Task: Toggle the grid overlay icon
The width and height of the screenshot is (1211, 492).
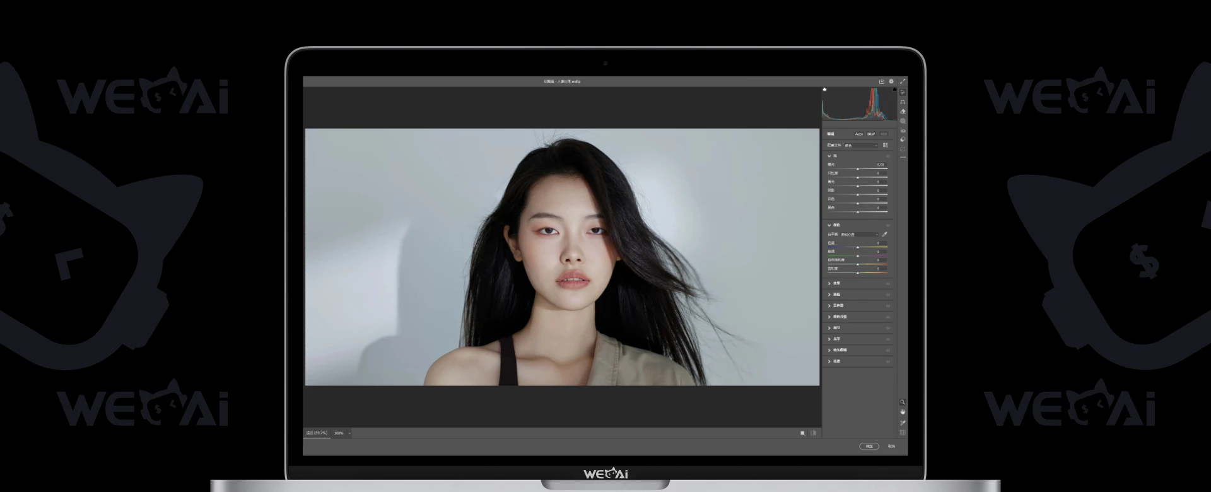Action: (x=903, y=433)
